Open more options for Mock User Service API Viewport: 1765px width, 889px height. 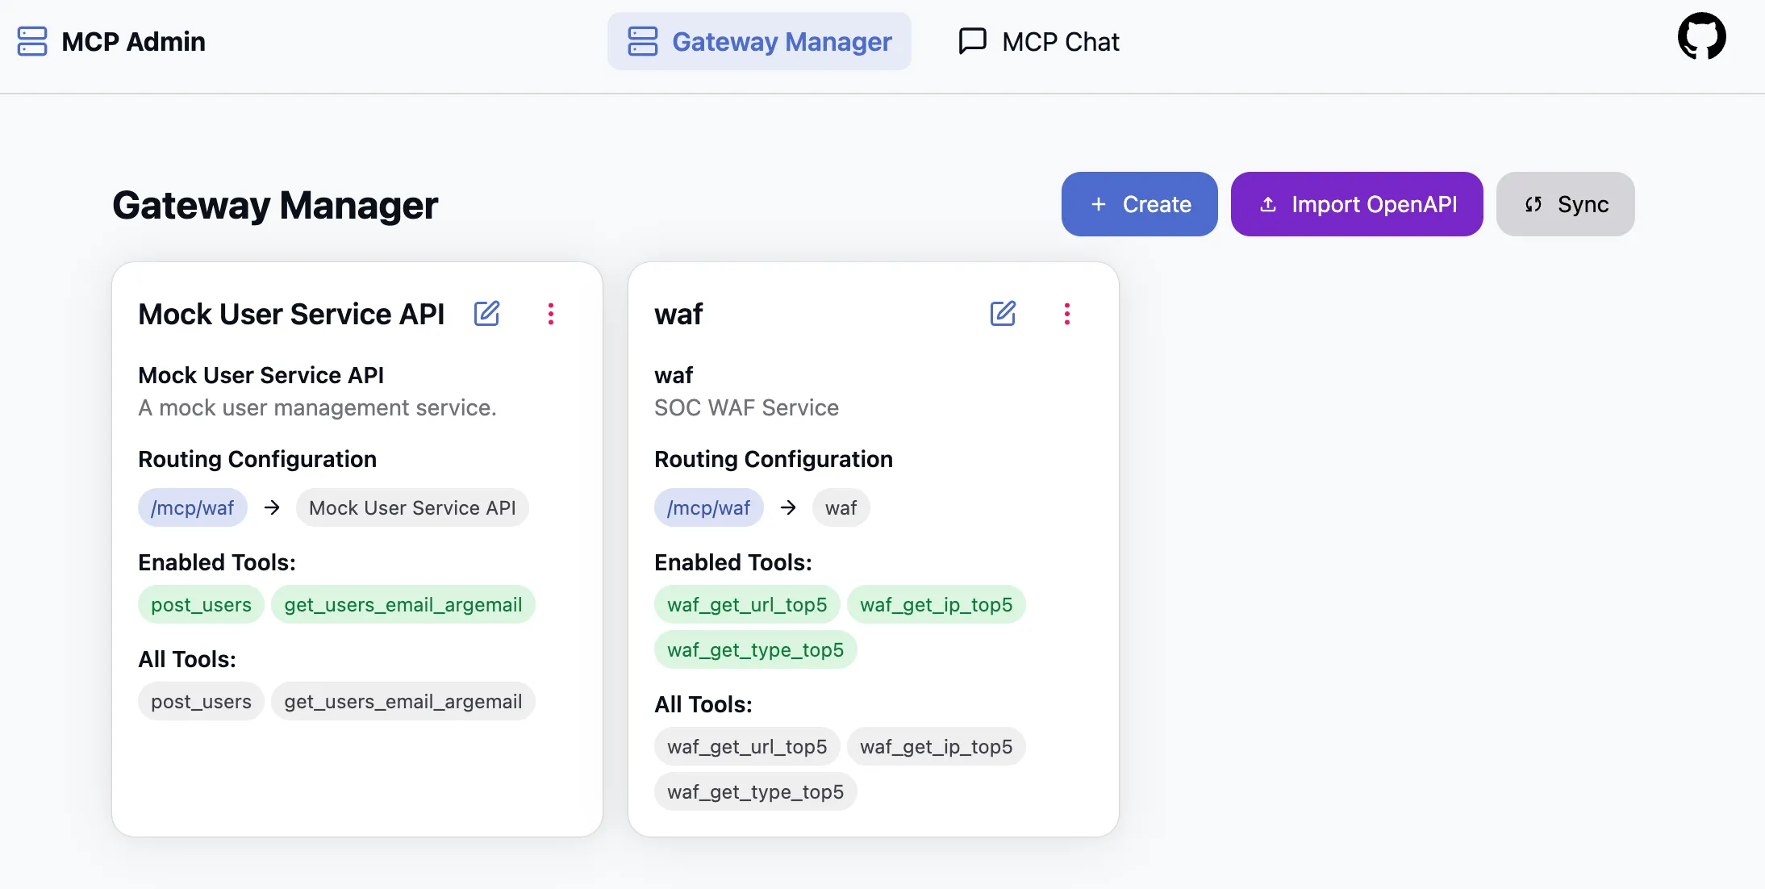551,314
